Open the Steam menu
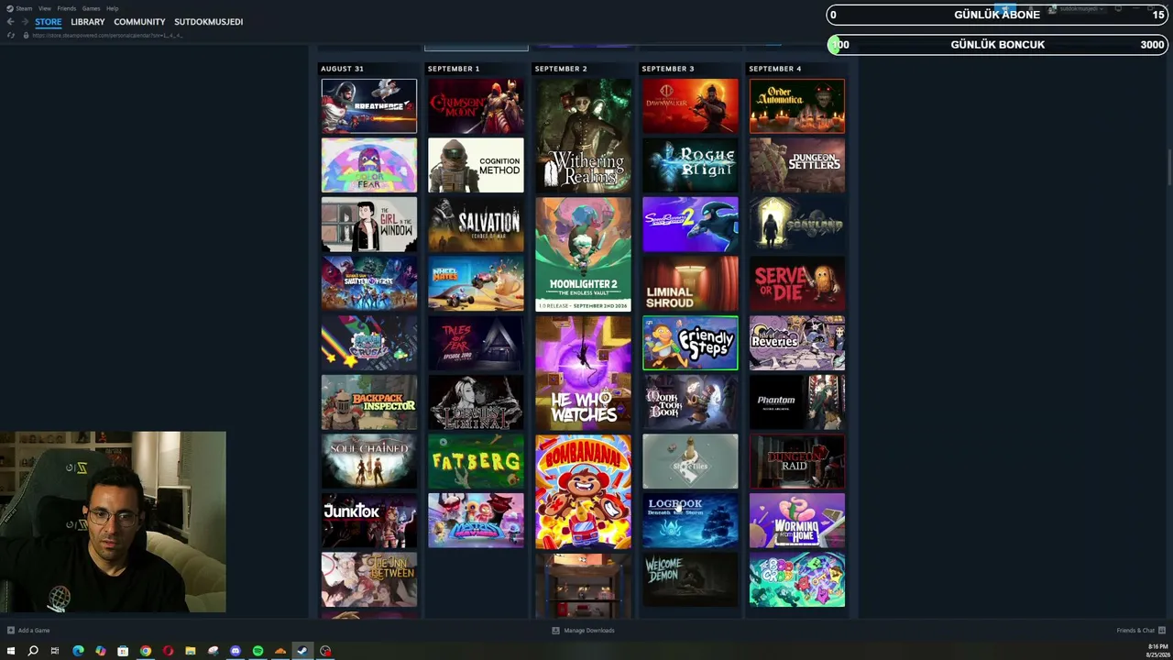 [x=25, y=8]
